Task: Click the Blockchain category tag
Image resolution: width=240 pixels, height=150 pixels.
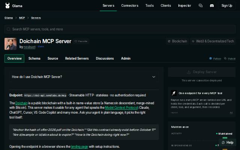Action: pyautogui.click(x=177, y=41)
